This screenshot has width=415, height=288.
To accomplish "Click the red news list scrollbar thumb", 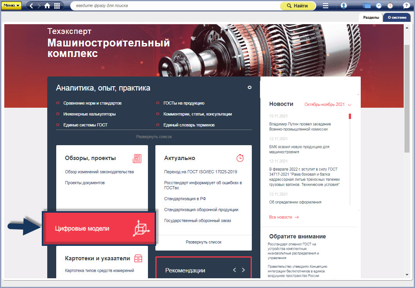I will click(x=350, y=116).
